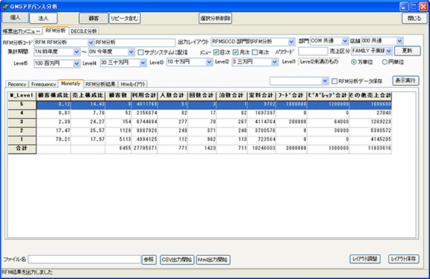Click the 参照 browse button

point(149,260)
